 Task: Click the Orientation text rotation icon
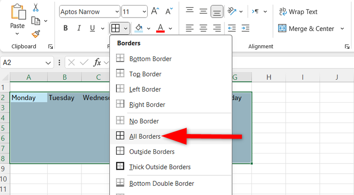click(x=232, y=11)
